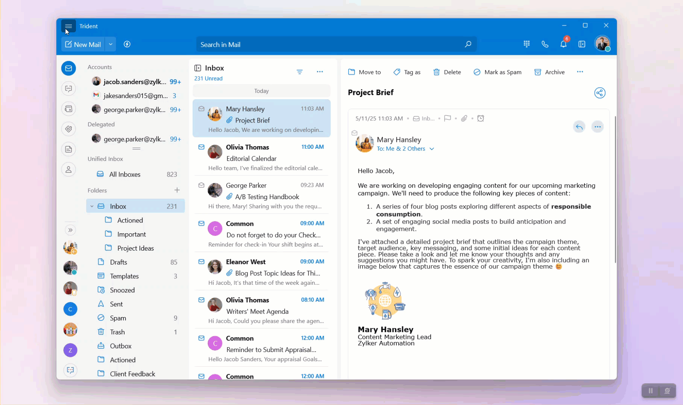The width and height of the screenshot is (683, 405).
Task: Open the chat module in sidebar
Action: 68,89
